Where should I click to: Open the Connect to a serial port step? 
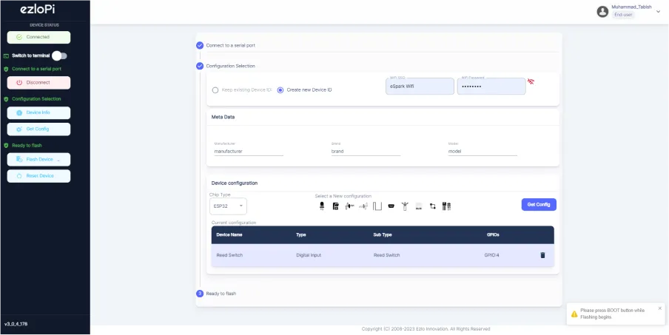click(232, 45)
